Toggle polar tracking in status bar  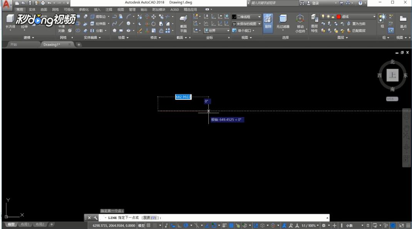pyautogui.click(x=186, y=225)
